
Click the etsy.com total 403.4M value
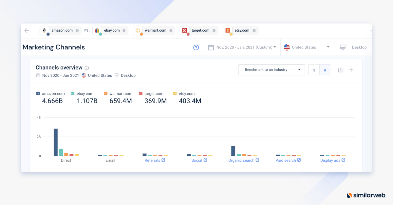tap(190, 101)
